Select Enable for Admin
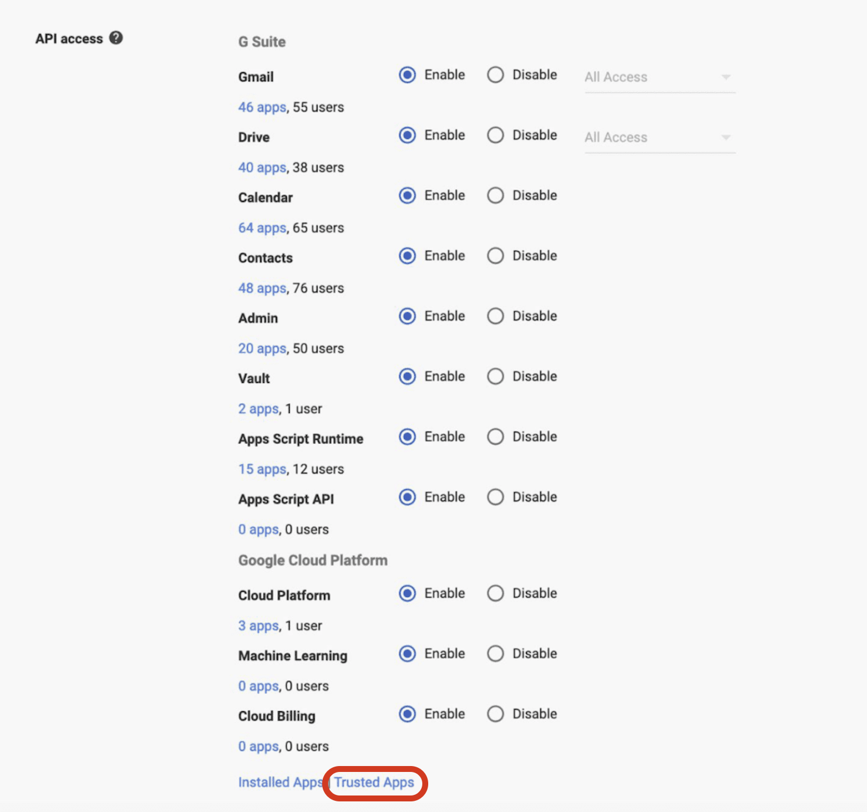Screen dimensions: 867x812 (407, 316)
